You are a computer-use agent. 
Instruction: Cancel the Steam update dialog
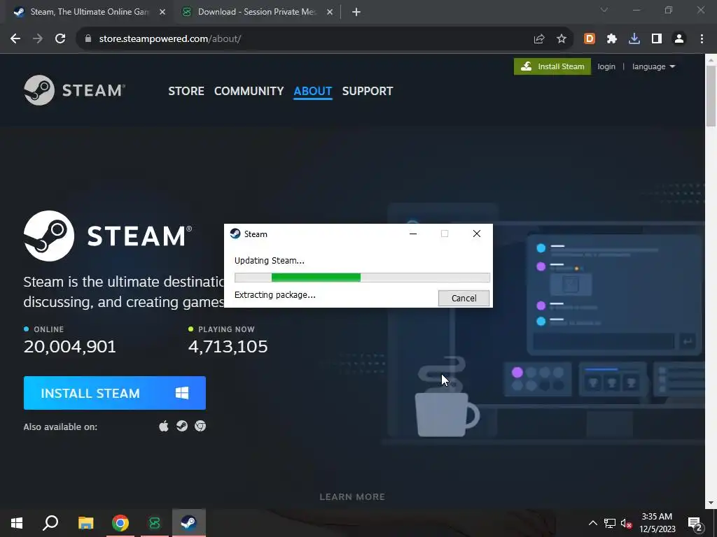tap(464, 298)
